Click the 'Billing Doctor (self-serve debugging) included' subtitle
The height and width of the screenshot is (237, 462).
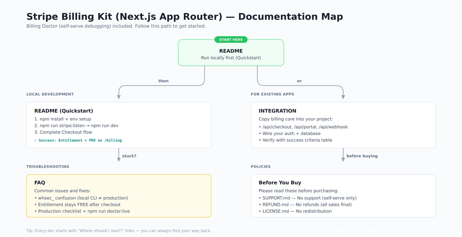coord(116,26)
